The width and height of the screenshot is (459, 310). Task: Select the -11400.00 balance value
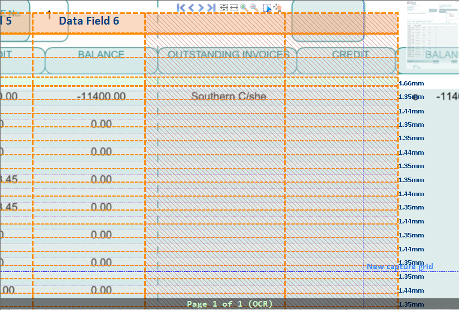[x=101, y=96]
